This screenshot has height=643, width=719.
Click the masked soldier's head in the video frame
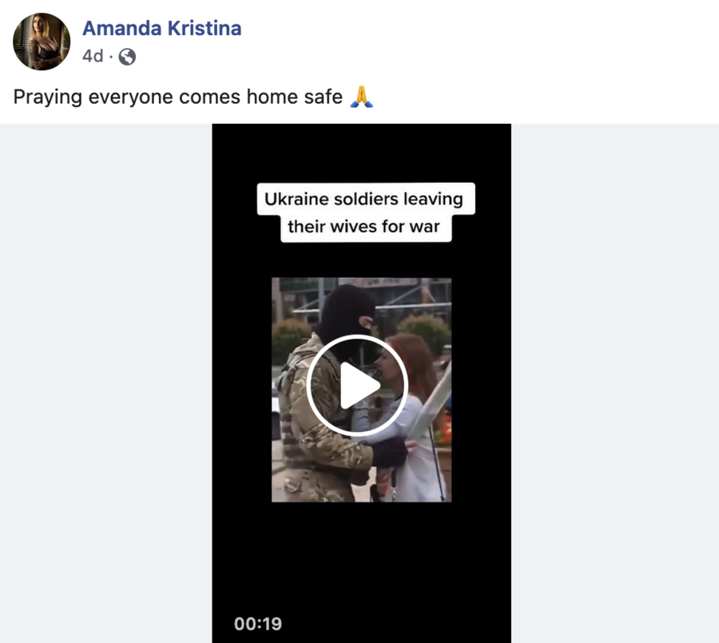pos(347,316)
